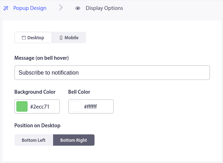
Task: Select Bottom Right position
Action: coord(74,140)
